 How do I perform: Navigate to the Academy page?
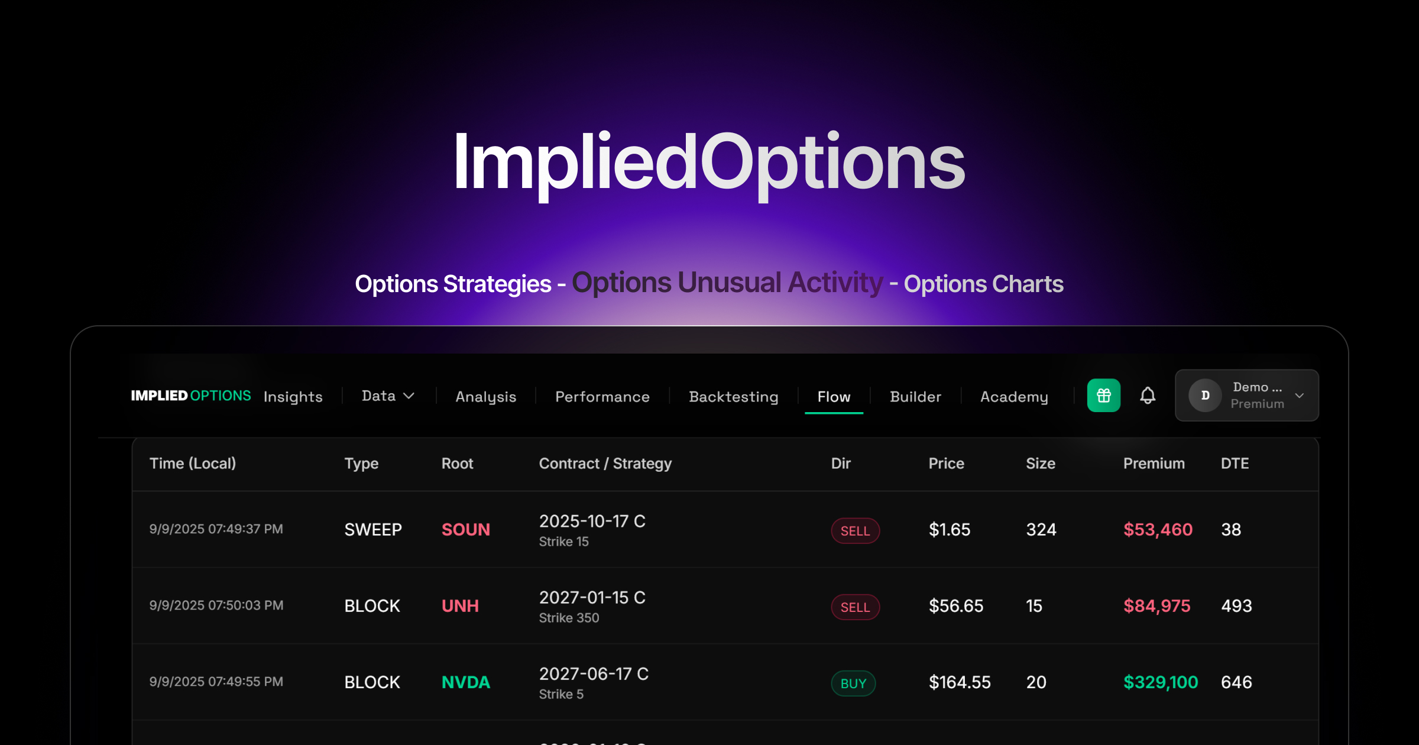(x=1013, y=396)
